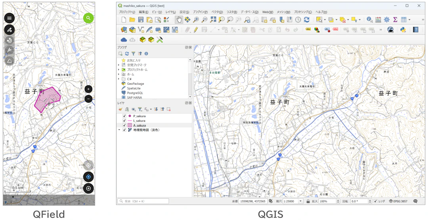Toggle A_sakura layer visibility checkbox
Image resolution: width=428 pixels, height=220 pixels.
coord(124,125)
